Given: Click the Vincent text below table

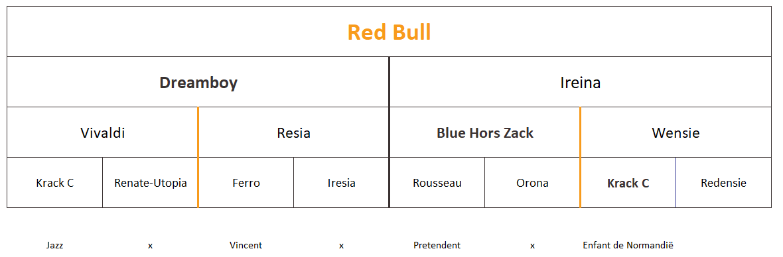Looking at the screenshot, I should pos(246,245).
